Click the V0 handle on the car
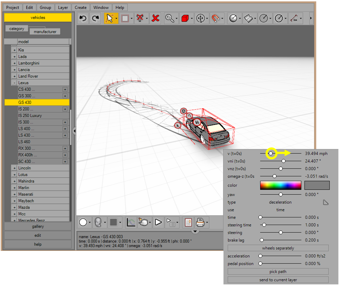Image resolution: width=339 pixels, height=285 pixels. point(197,122)
